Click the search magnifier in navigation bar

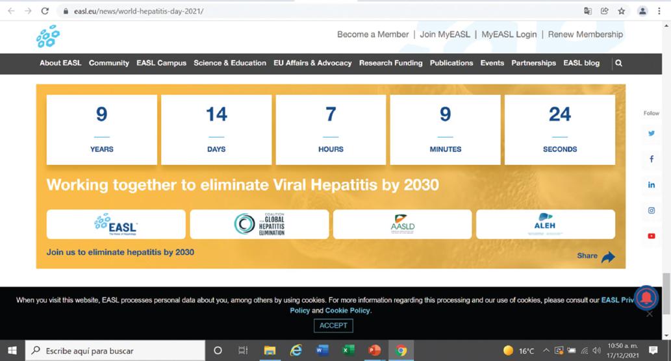[x=618, y=63]
